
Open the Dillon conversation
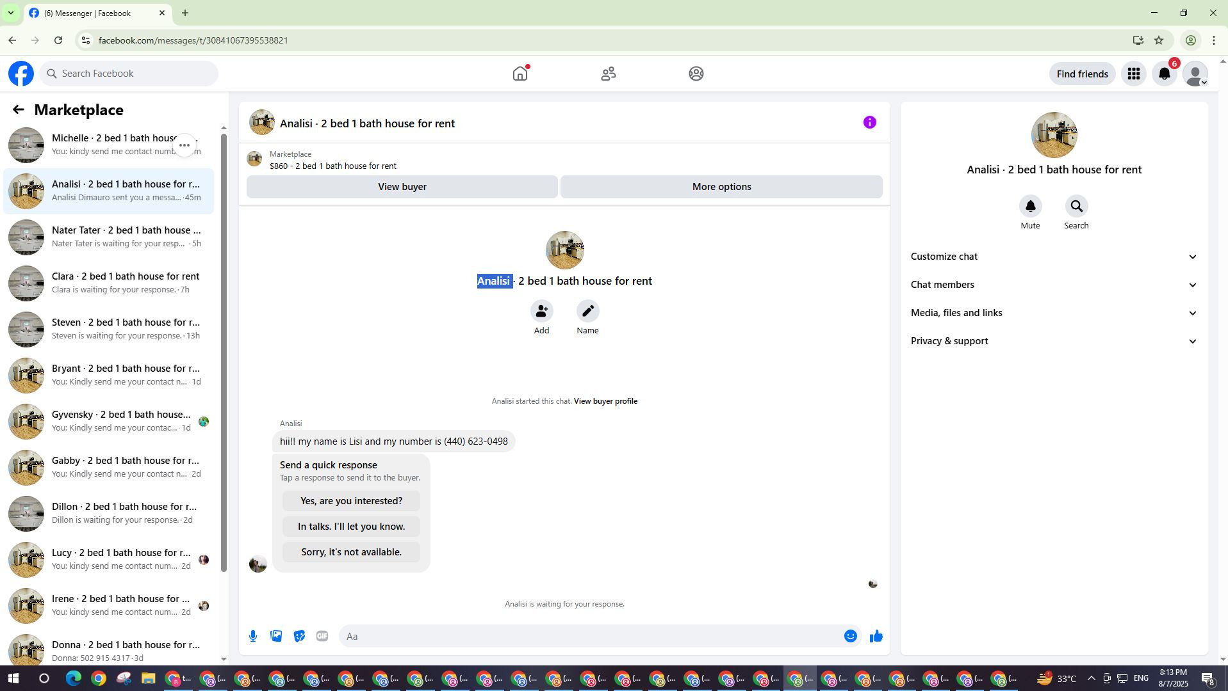click(109, 514)
